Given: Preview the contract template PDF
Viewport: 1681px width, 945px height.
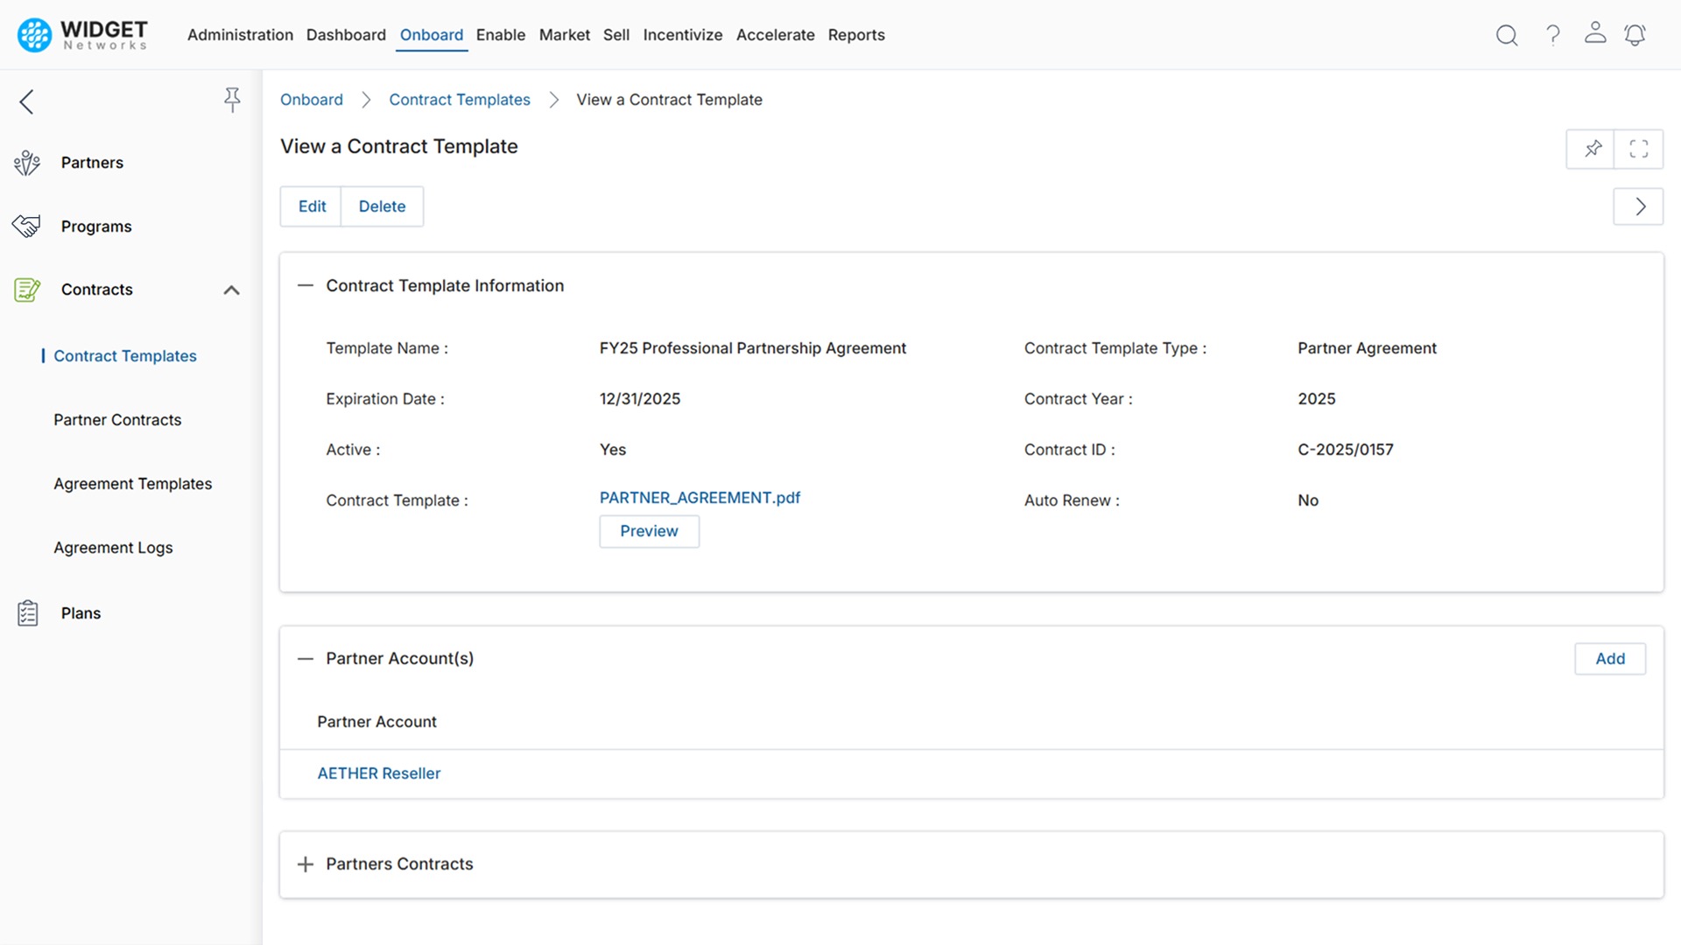Looking at the screenshot, I should 649,531.
